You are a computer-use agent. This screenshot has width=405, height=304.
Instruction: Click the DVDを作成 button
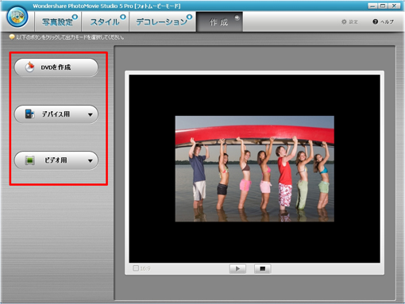pyautogui.click(x=56, y=67)
